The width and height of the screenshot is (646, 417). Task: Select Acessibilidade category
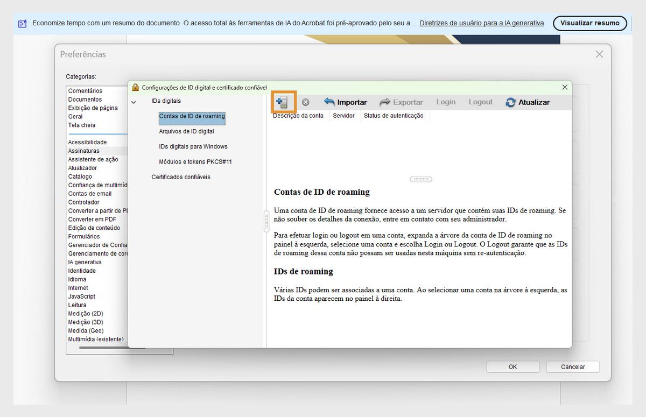click(x=87, y=143)
